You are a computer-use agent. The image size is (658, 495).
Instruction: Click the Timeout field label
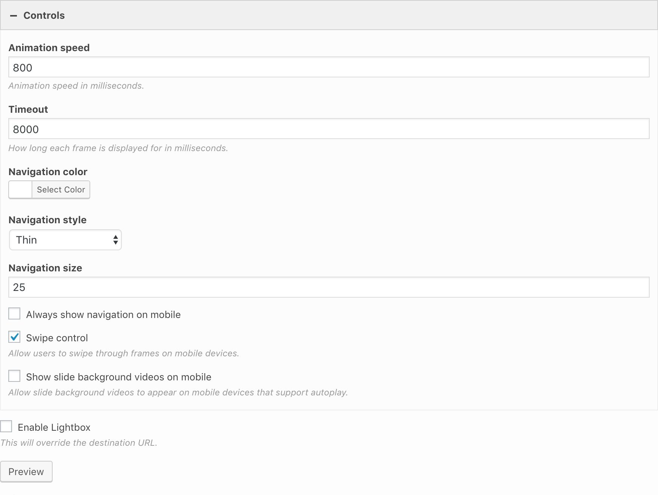click(28, 109)
